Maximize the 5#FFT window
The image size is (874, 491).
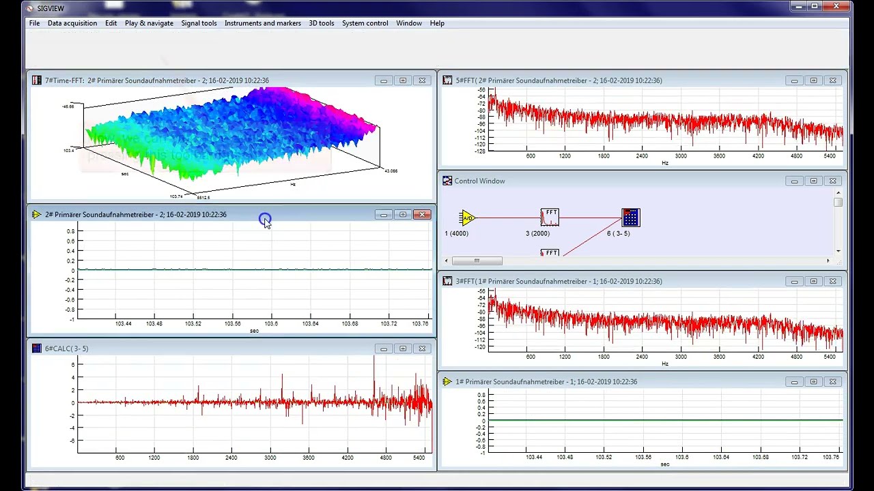(x=813, y=80)
